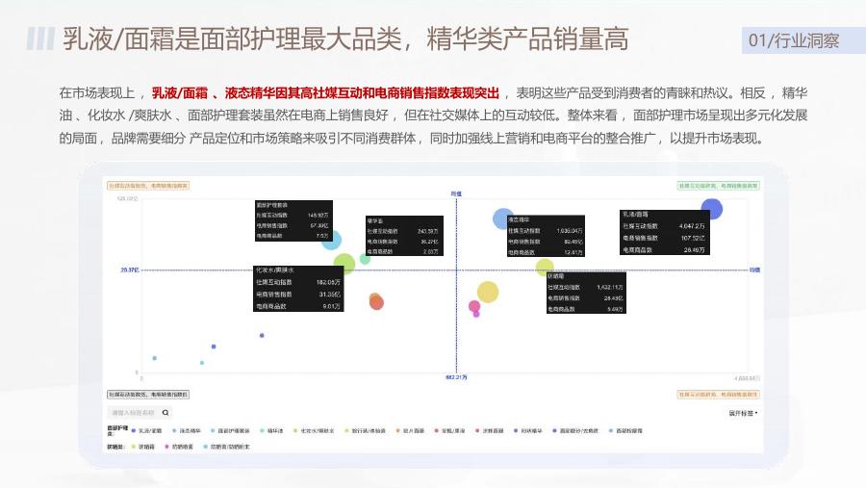Click the yellow bubble right of center line
The width and height of the screenshot is (866, 488).
tap(488, 292)
